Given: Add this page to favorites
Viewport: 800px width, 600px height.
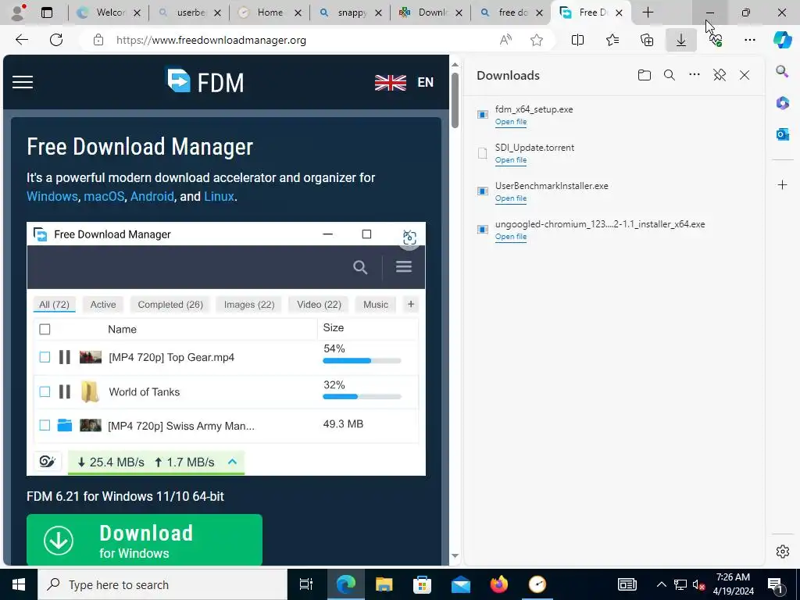Looking at the screenshot, I should (536, 40).
